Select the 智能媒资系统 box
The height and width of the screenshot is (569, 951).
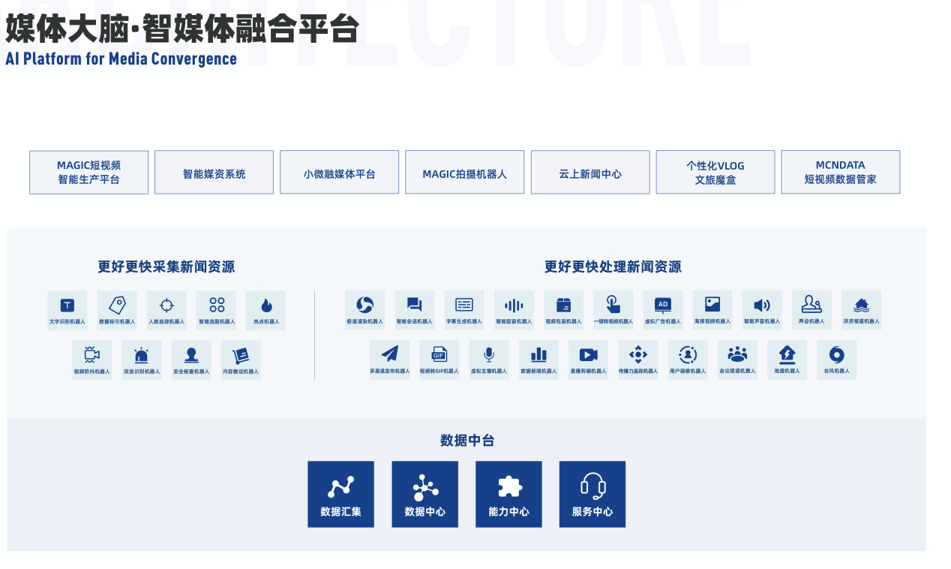(214, 173)
